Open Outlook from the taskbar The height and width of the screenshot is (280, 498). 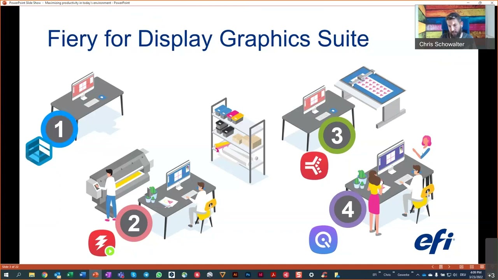pos(57,275)
